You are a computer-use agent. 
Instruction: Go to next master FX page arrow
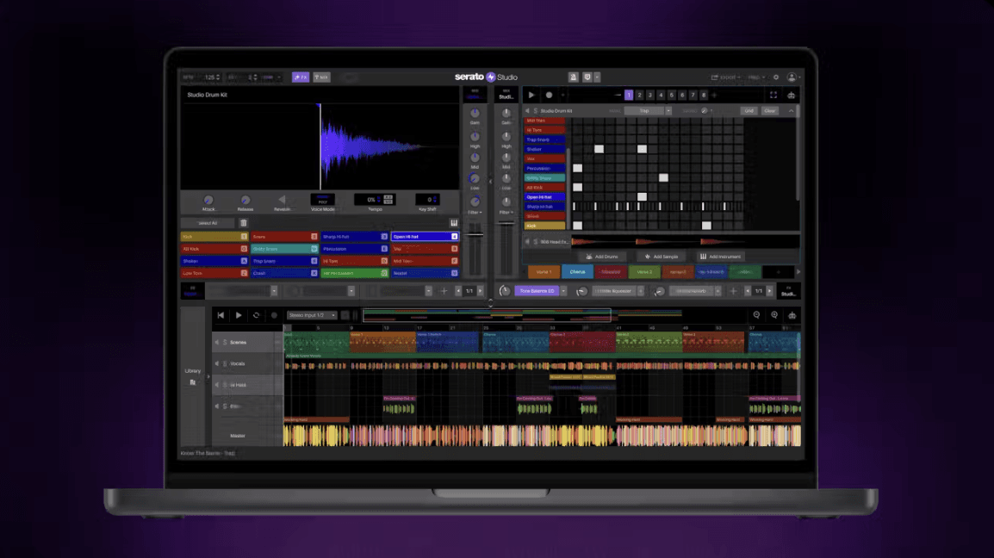coord(769,291)
